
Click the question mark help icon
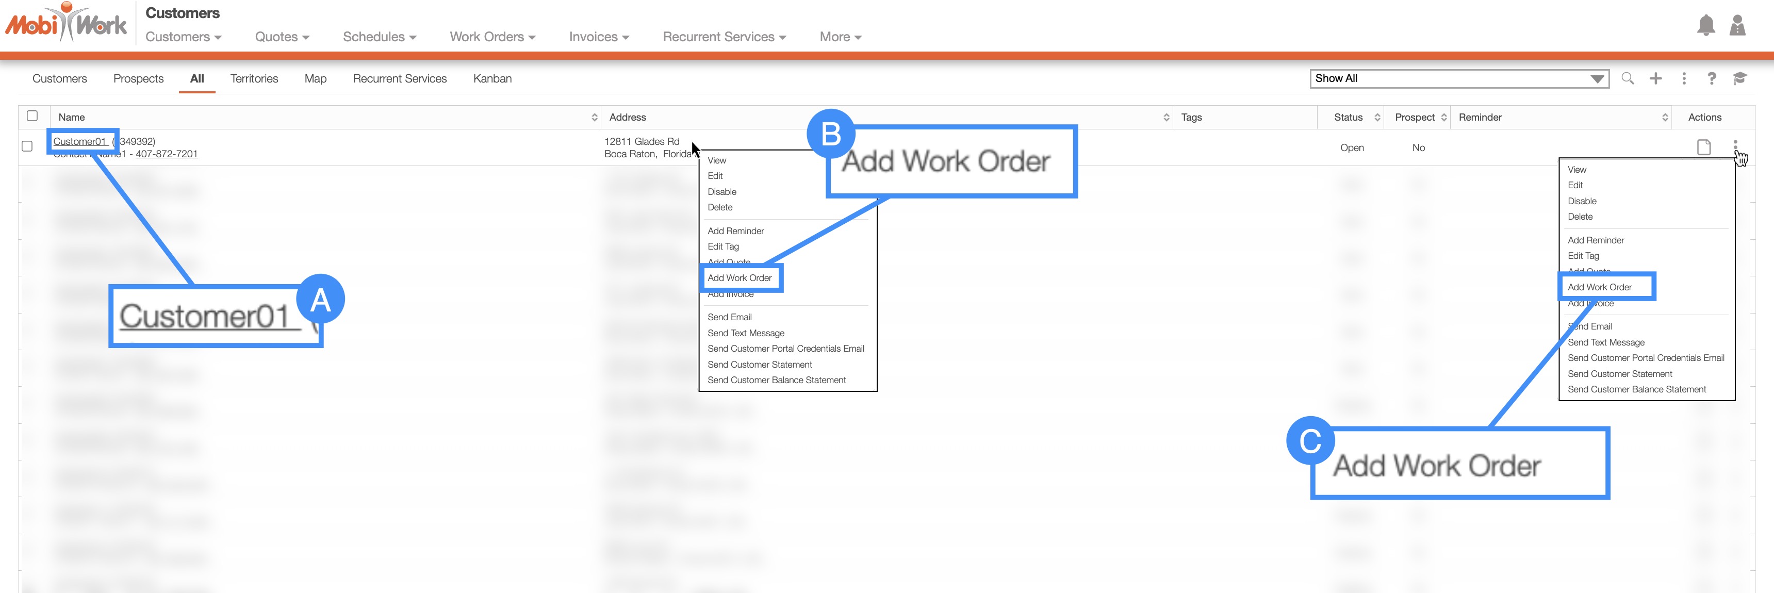[x=1711, y=78]
